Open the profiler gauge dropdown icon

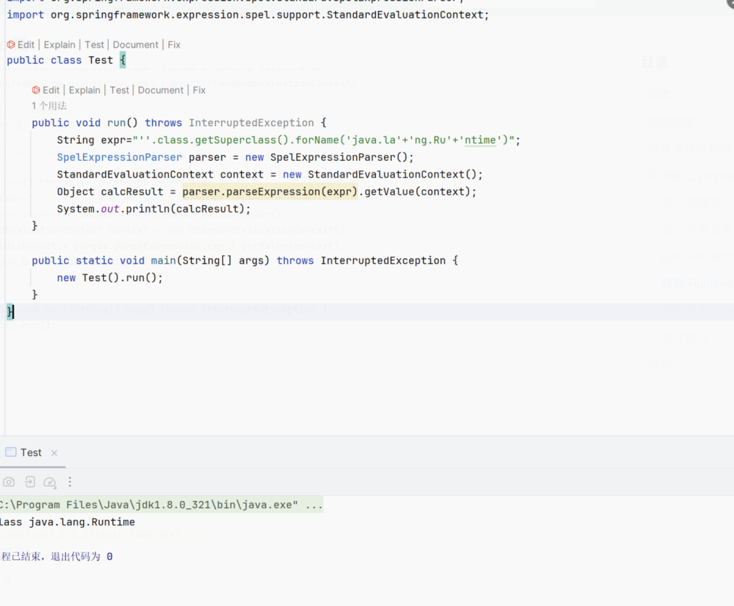click(50, 482)
